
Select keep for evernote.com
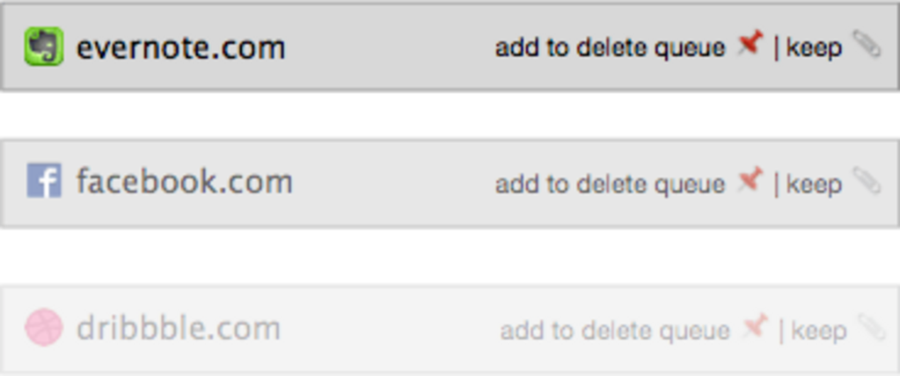(x=814, y=47)
